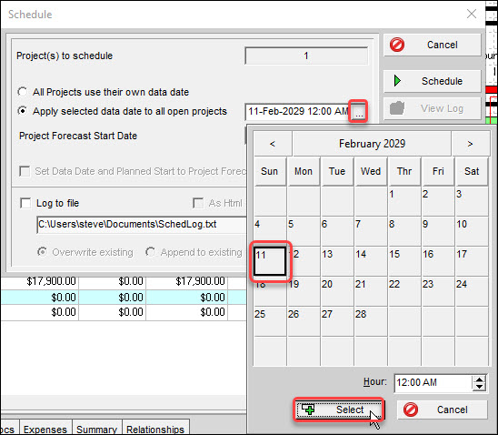Choose day 9 in calendar
498x435 pixels.
click(438, 231)
